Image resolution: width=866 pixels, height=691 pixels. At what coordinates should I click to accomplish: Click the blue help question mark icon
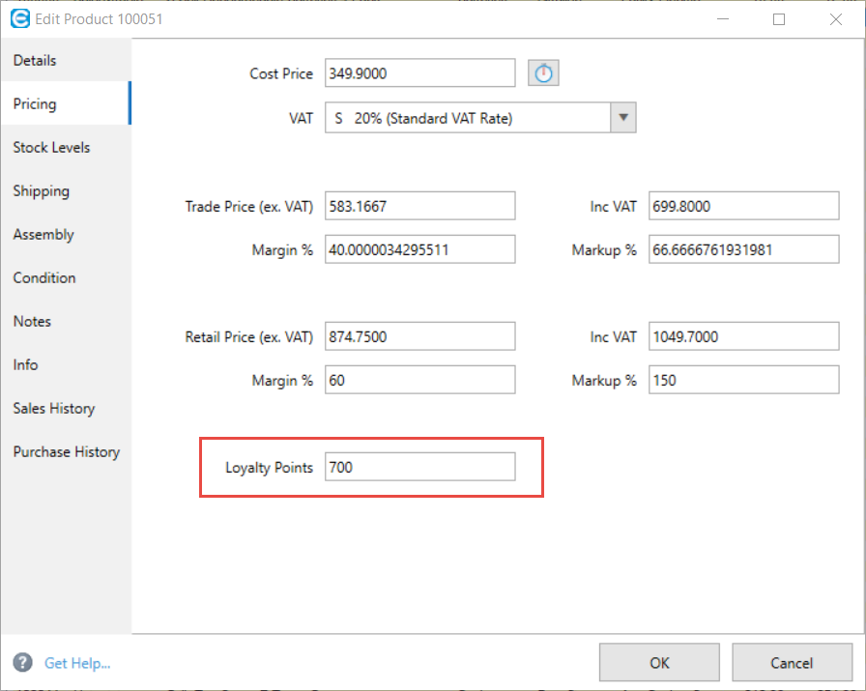tap(23, 663)
